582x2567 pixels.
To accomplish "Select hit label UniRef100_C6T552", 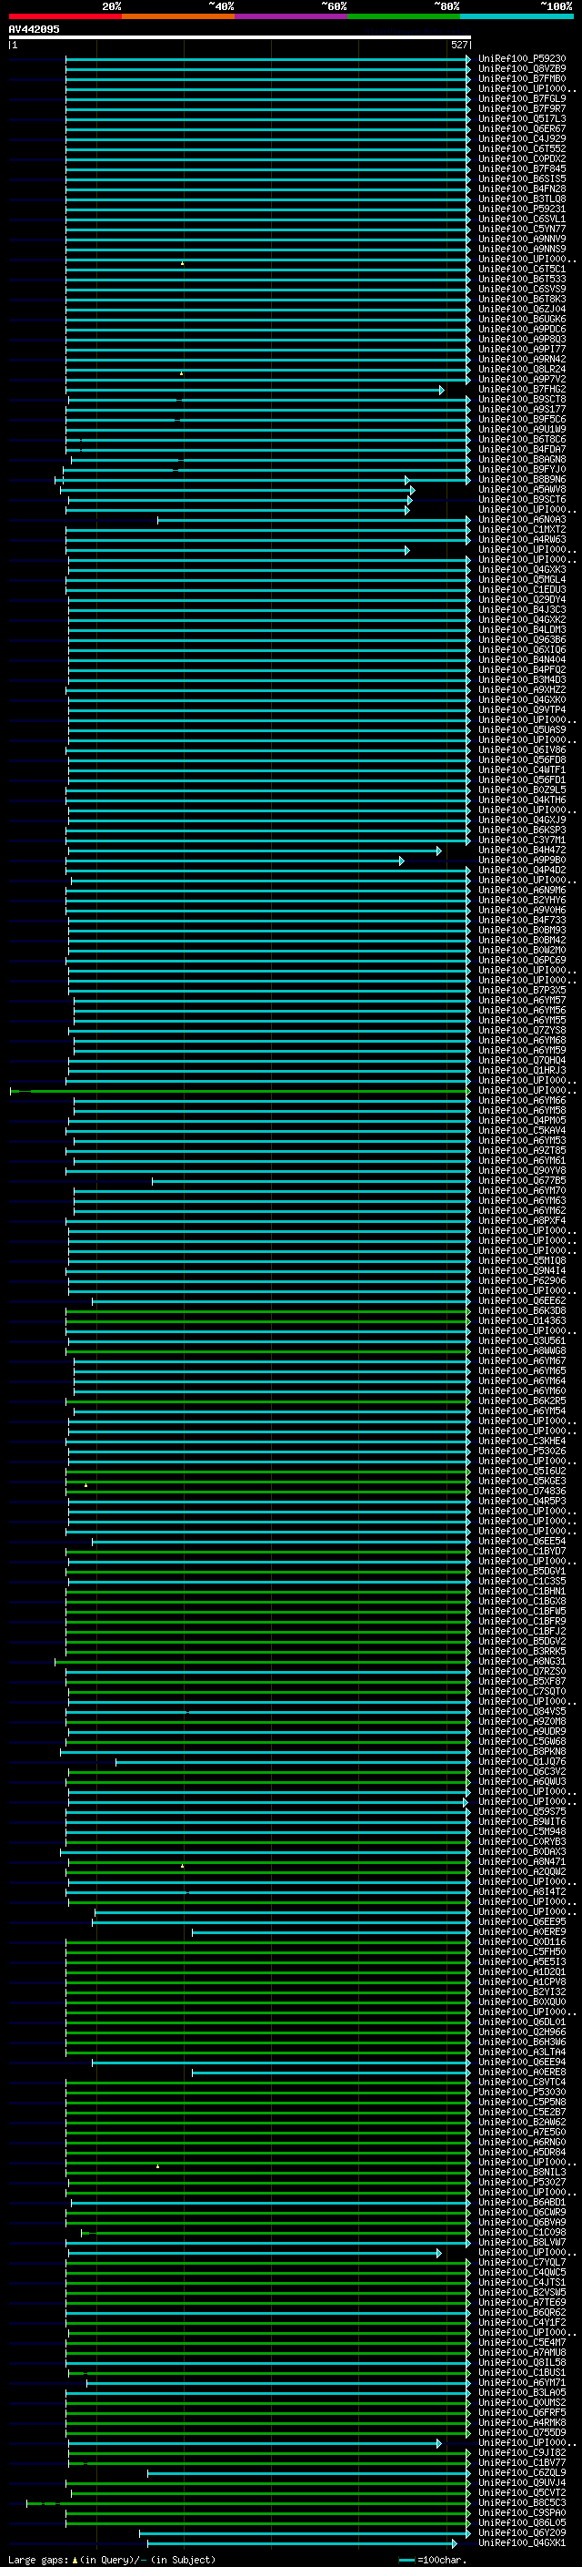I will point(521,148).
